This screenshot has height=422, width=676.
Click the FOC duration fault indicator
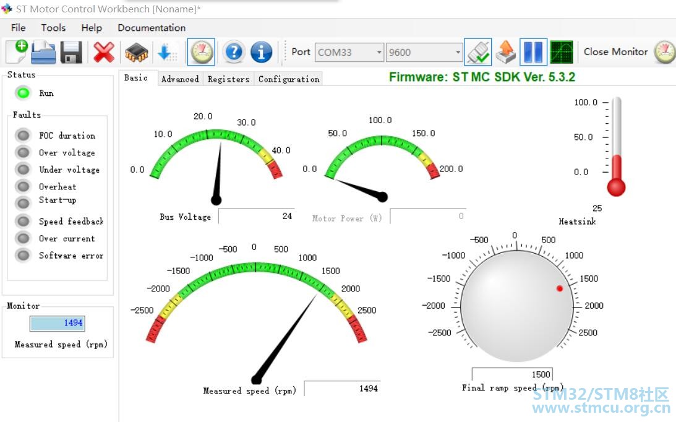(23, 136)
